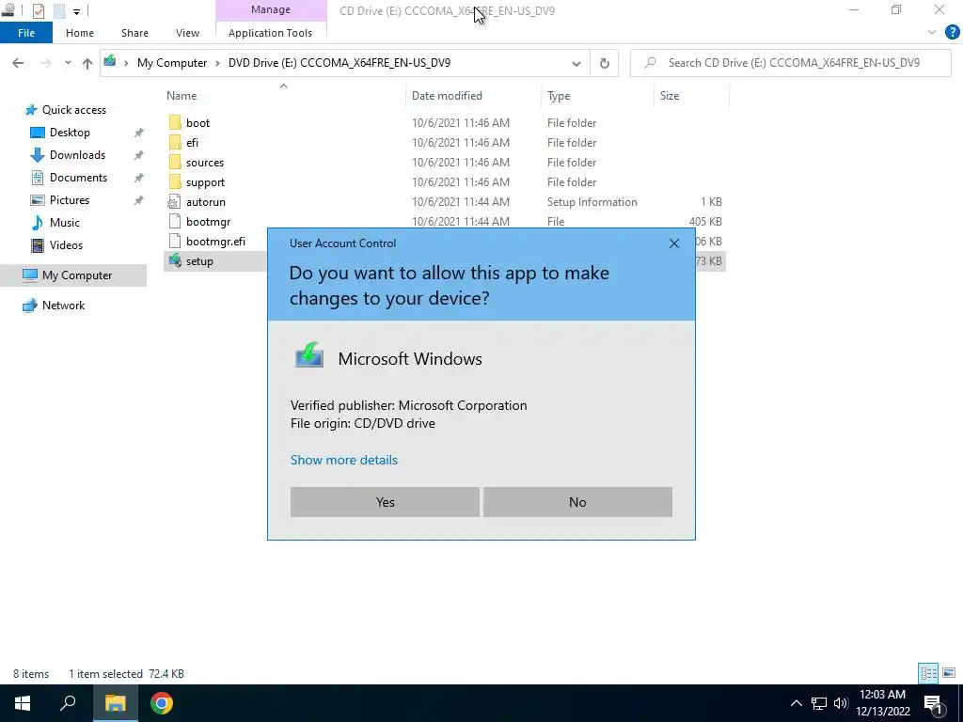The width and height of the screenshot is (963, 722).
Task: Open Show more details link
Action: [344, 460]
